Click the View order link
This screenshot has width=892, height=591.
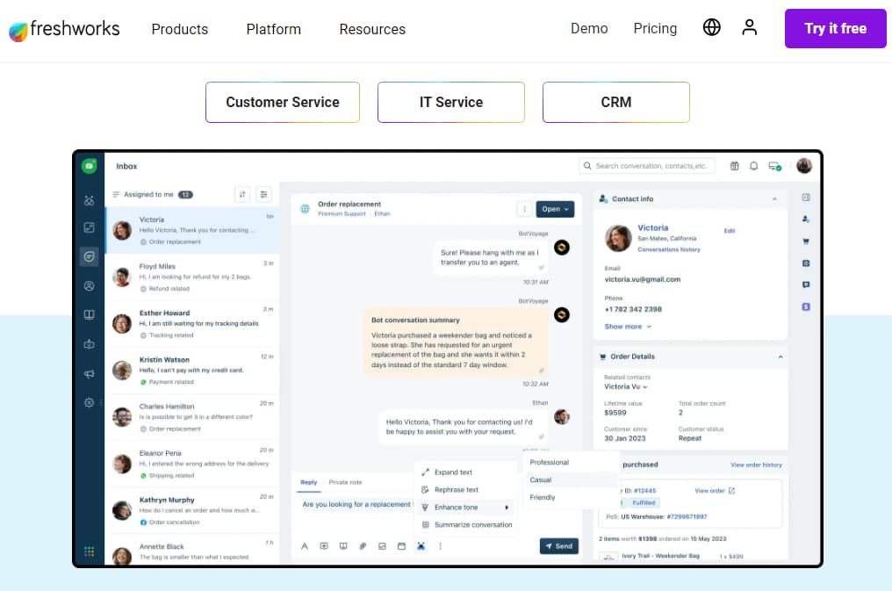pyautogui.click(x=715, y=491)
